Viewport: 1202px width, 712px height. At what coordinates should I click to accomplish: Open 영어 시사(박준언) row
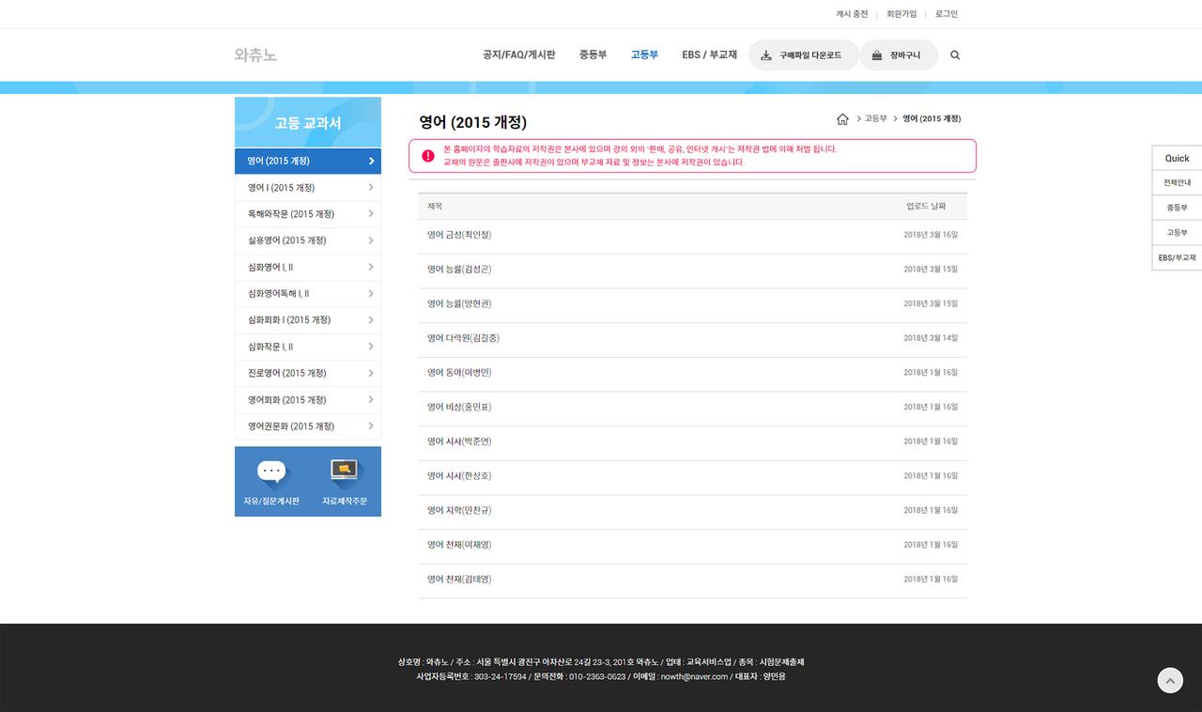(692, 441)
